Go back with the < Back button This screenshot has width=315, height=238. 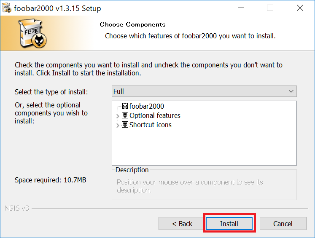coord(182,223)
